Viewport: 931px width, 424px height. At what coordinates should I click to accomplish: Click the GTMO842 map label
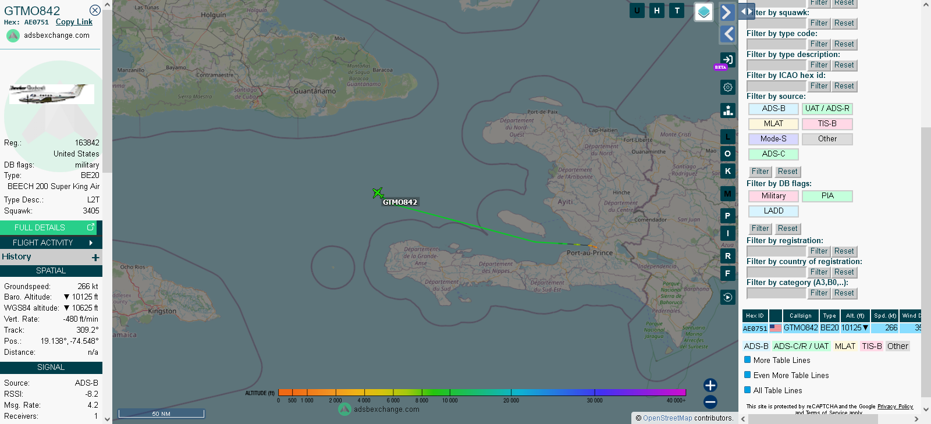[400, 202]
